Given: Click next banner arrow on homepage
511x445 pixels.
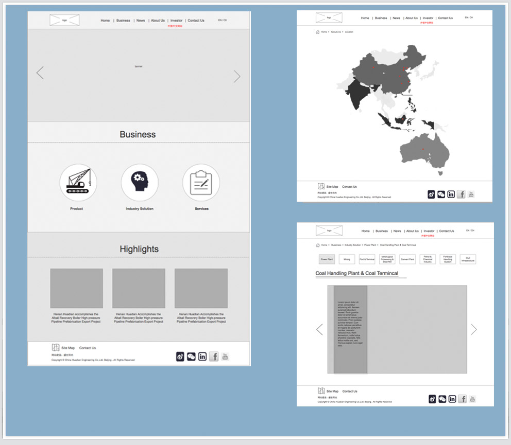Looking at the screenshot, I should pos(237,76).
